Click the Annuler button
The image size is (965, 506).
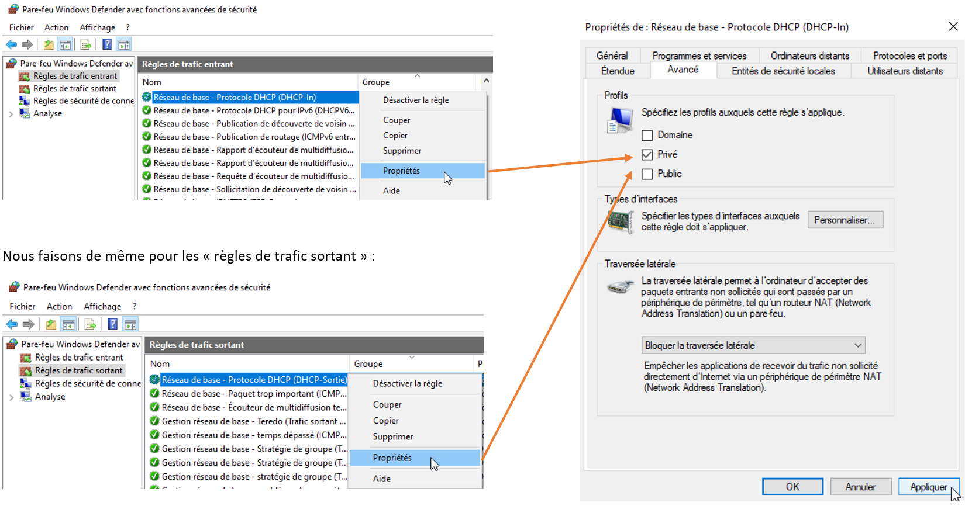coord(860,487)
